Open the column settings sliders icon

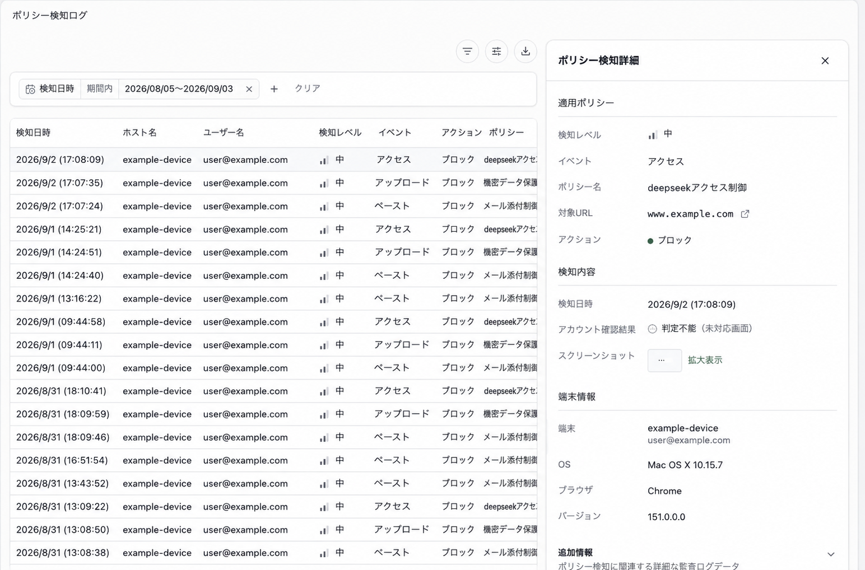pyautogui.click(x=496, y=52)
